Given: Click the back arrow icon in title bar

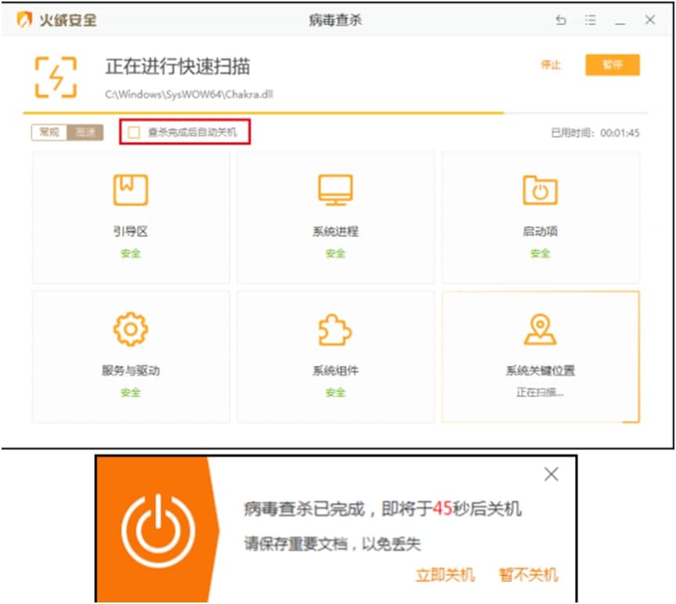Looking at the screenshot, I should (x=561, y=20).
